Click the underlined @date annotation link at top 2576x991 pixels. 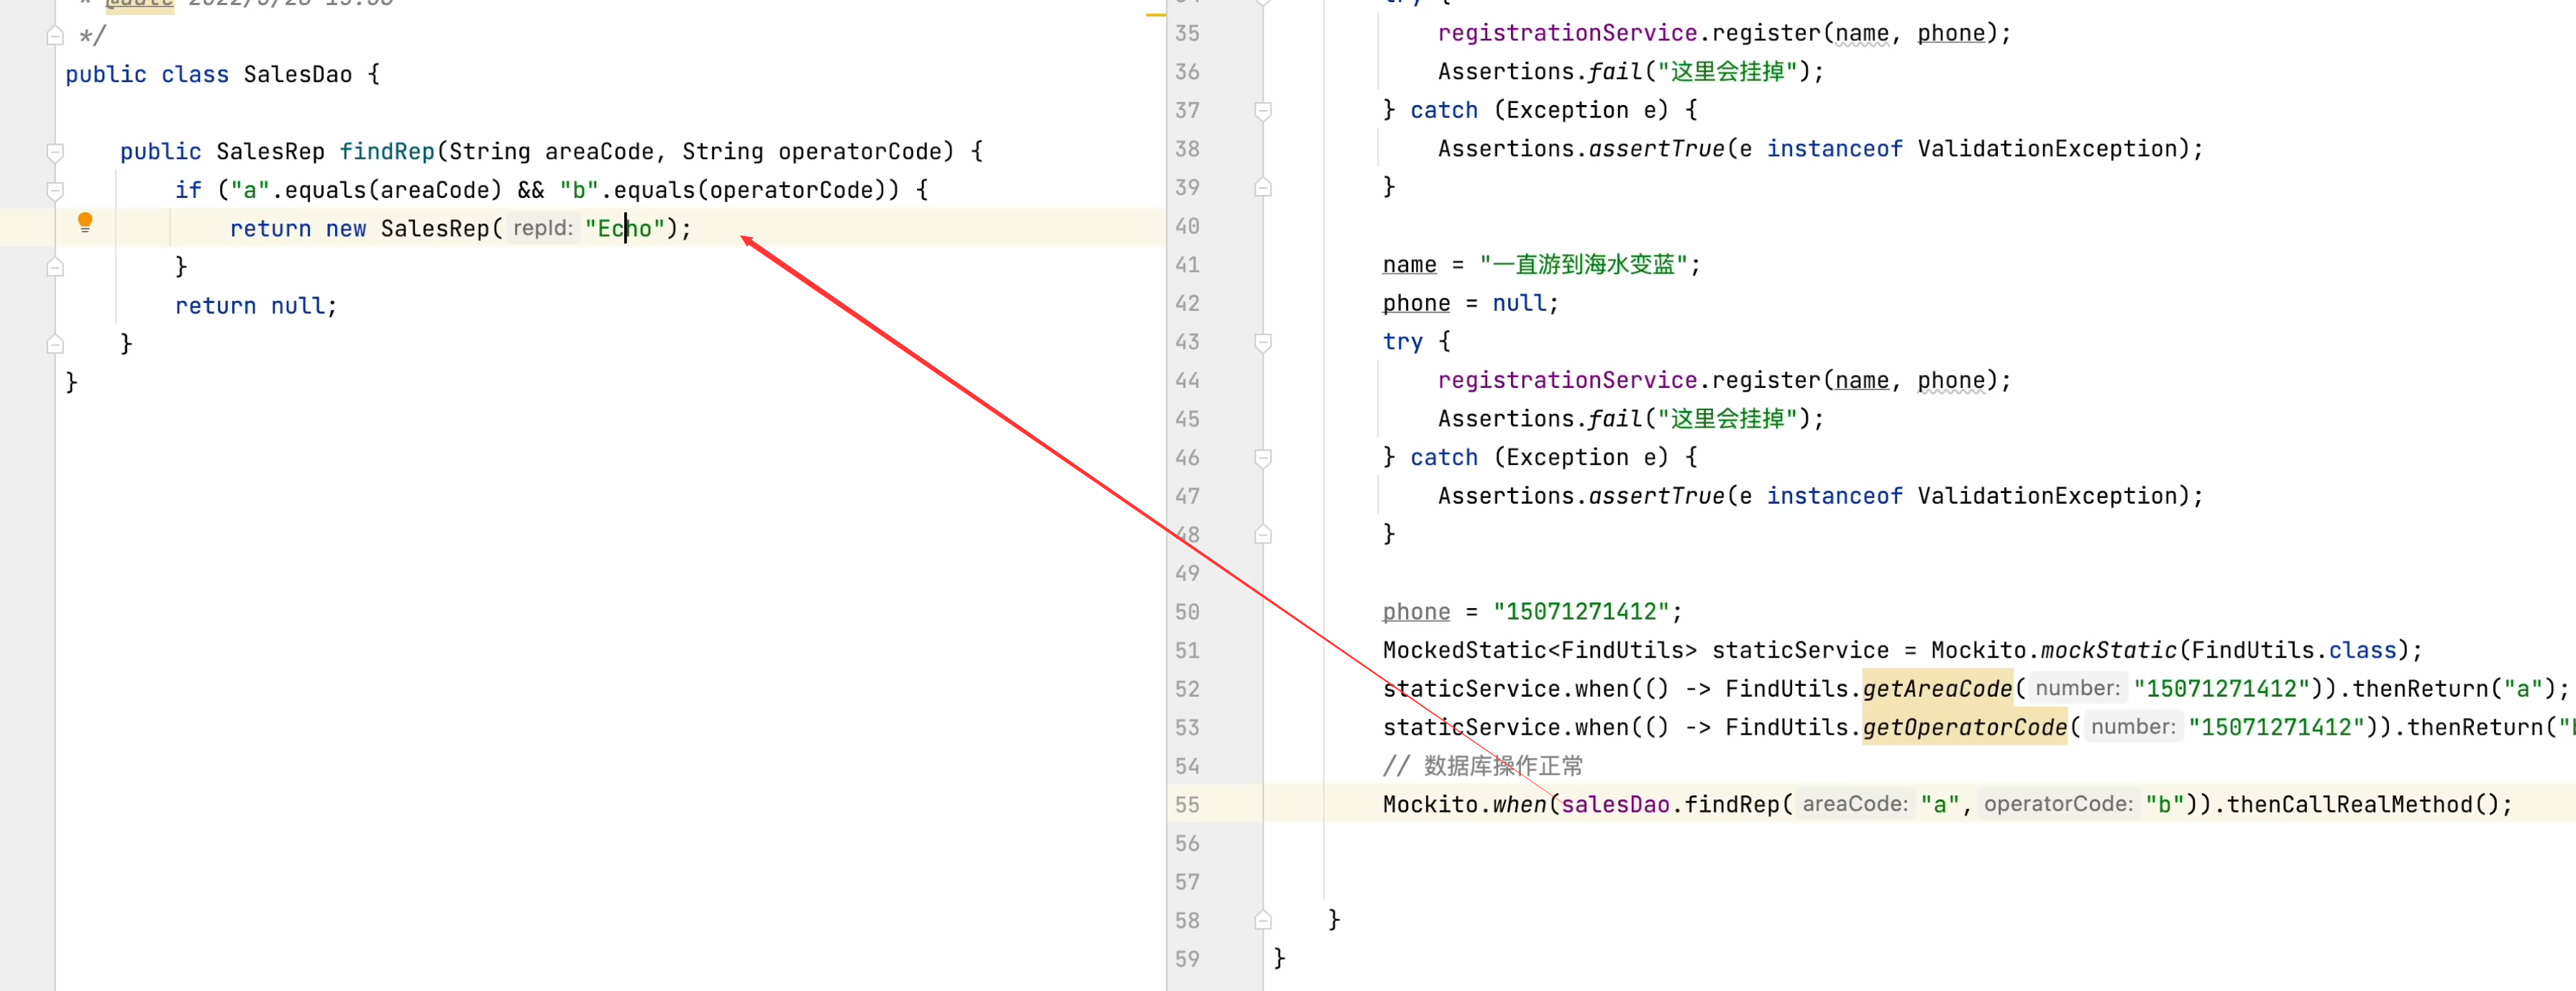coord(137,4)
